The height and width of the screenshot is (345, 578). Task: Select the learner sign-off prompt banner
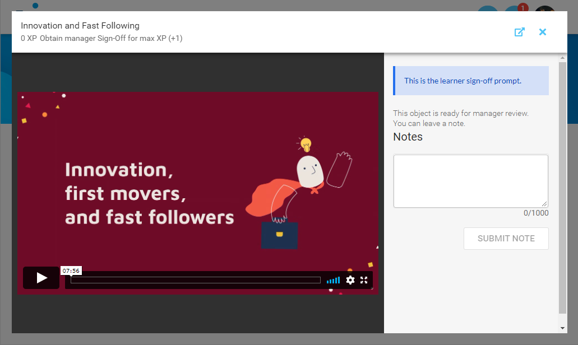coord(471,81)
